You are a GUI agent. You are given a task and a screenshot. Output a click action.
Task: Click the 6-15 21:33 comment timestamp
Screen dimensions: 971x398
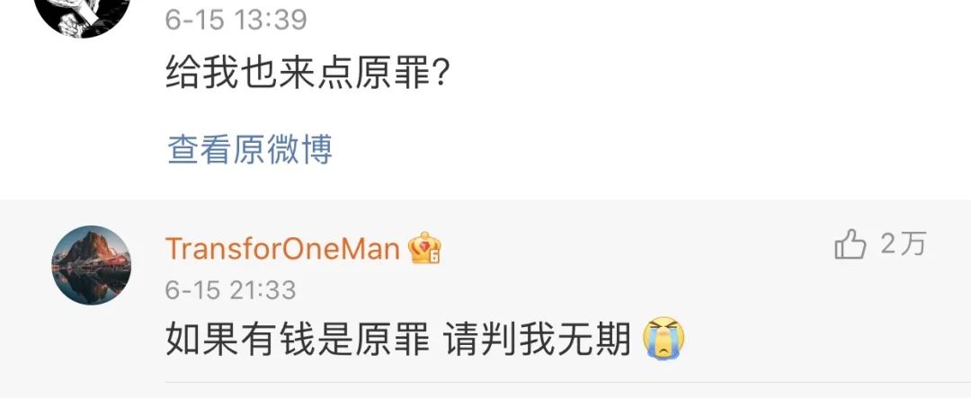(x=230, y=289)
